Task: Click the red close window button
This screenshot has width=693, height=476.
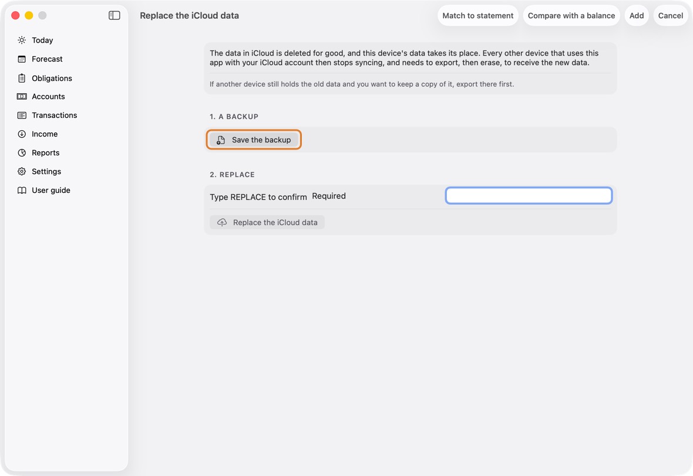Action: (x=15, y=15)
